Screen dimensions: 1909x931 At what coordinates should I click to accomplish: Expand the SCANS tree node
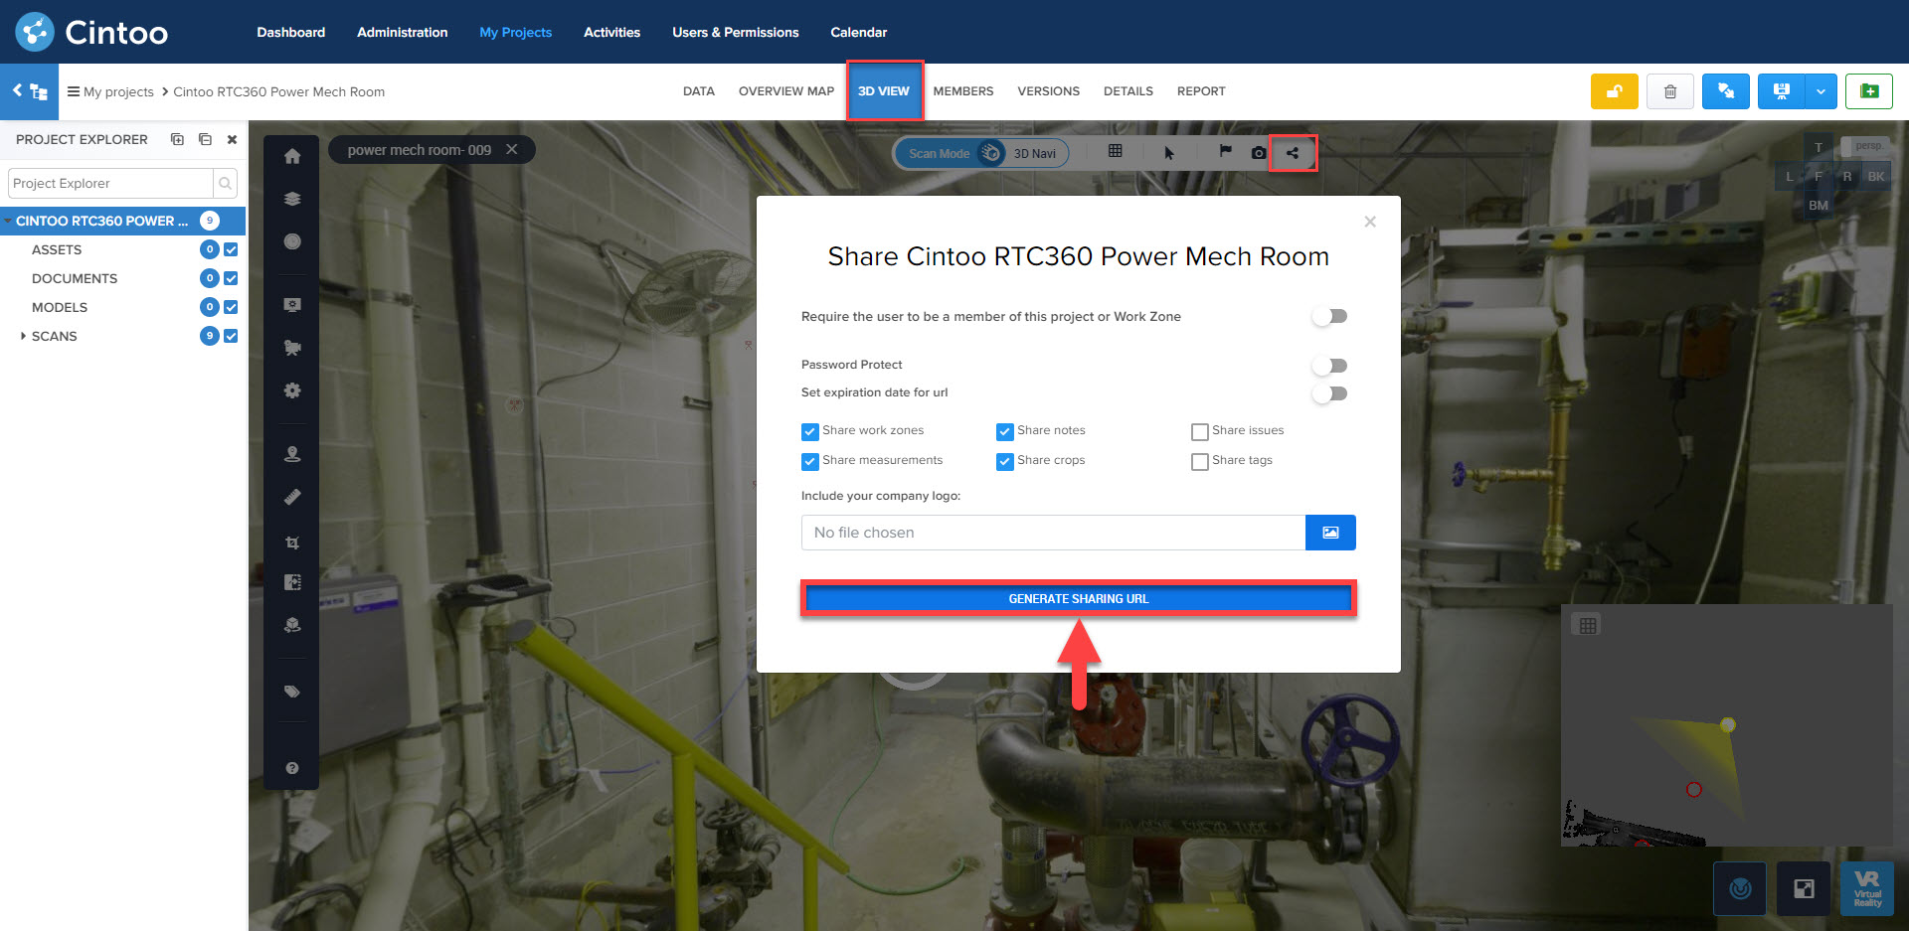(23, 336)
